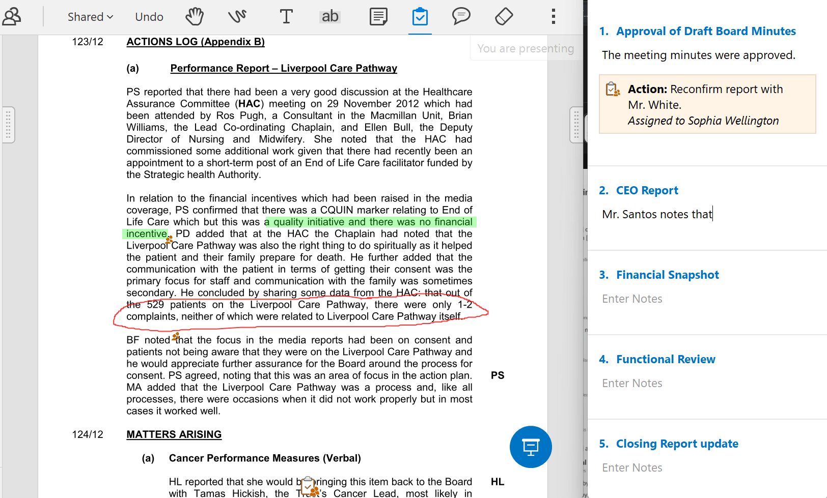Expand the Shared dropdown
Image resolution: width=827 pixels, height=498 pixels.
[x=90, y=17]
